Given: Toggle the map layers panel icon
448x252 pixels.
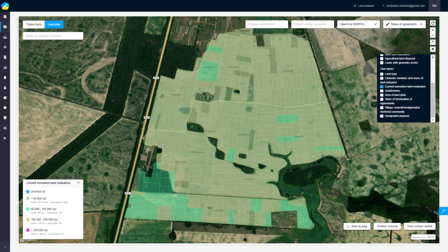Looking at the screenshot, I should pos(433,49).
